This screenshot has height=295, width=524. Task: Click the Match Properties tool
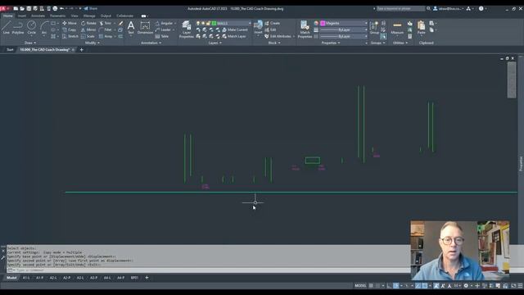click(x=305, y=29)
